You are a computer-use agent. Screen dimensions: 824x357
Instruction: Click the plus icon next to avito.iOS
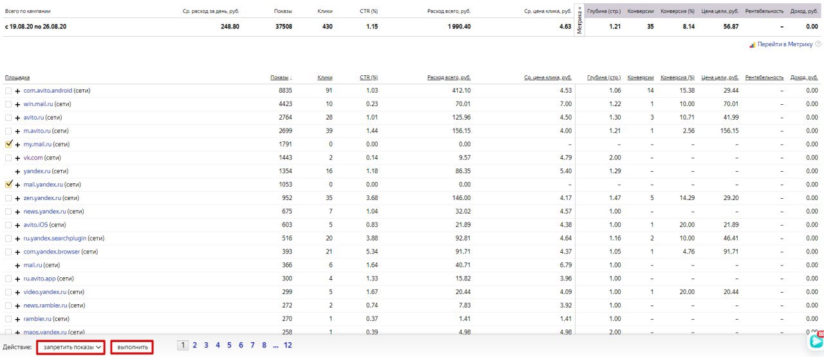(17, 225)
